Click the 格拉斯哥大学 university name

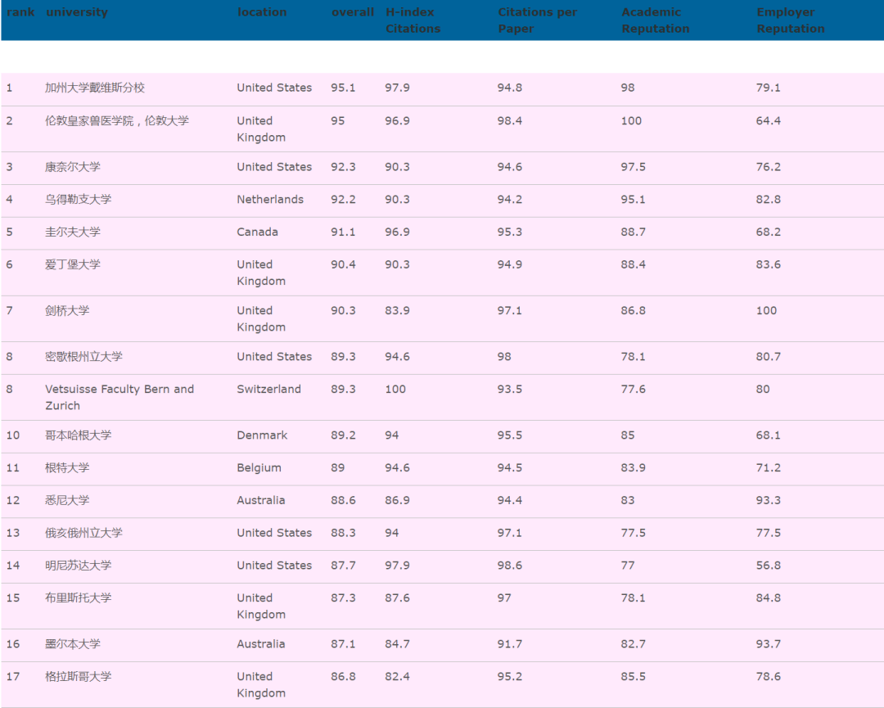79,677
